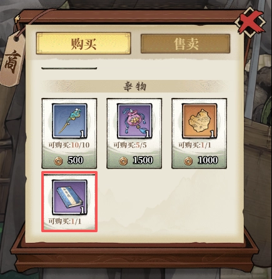272x279 pixels.
Task: Click 可购买:1/1 under the blue book
Action: coord(65,222)
